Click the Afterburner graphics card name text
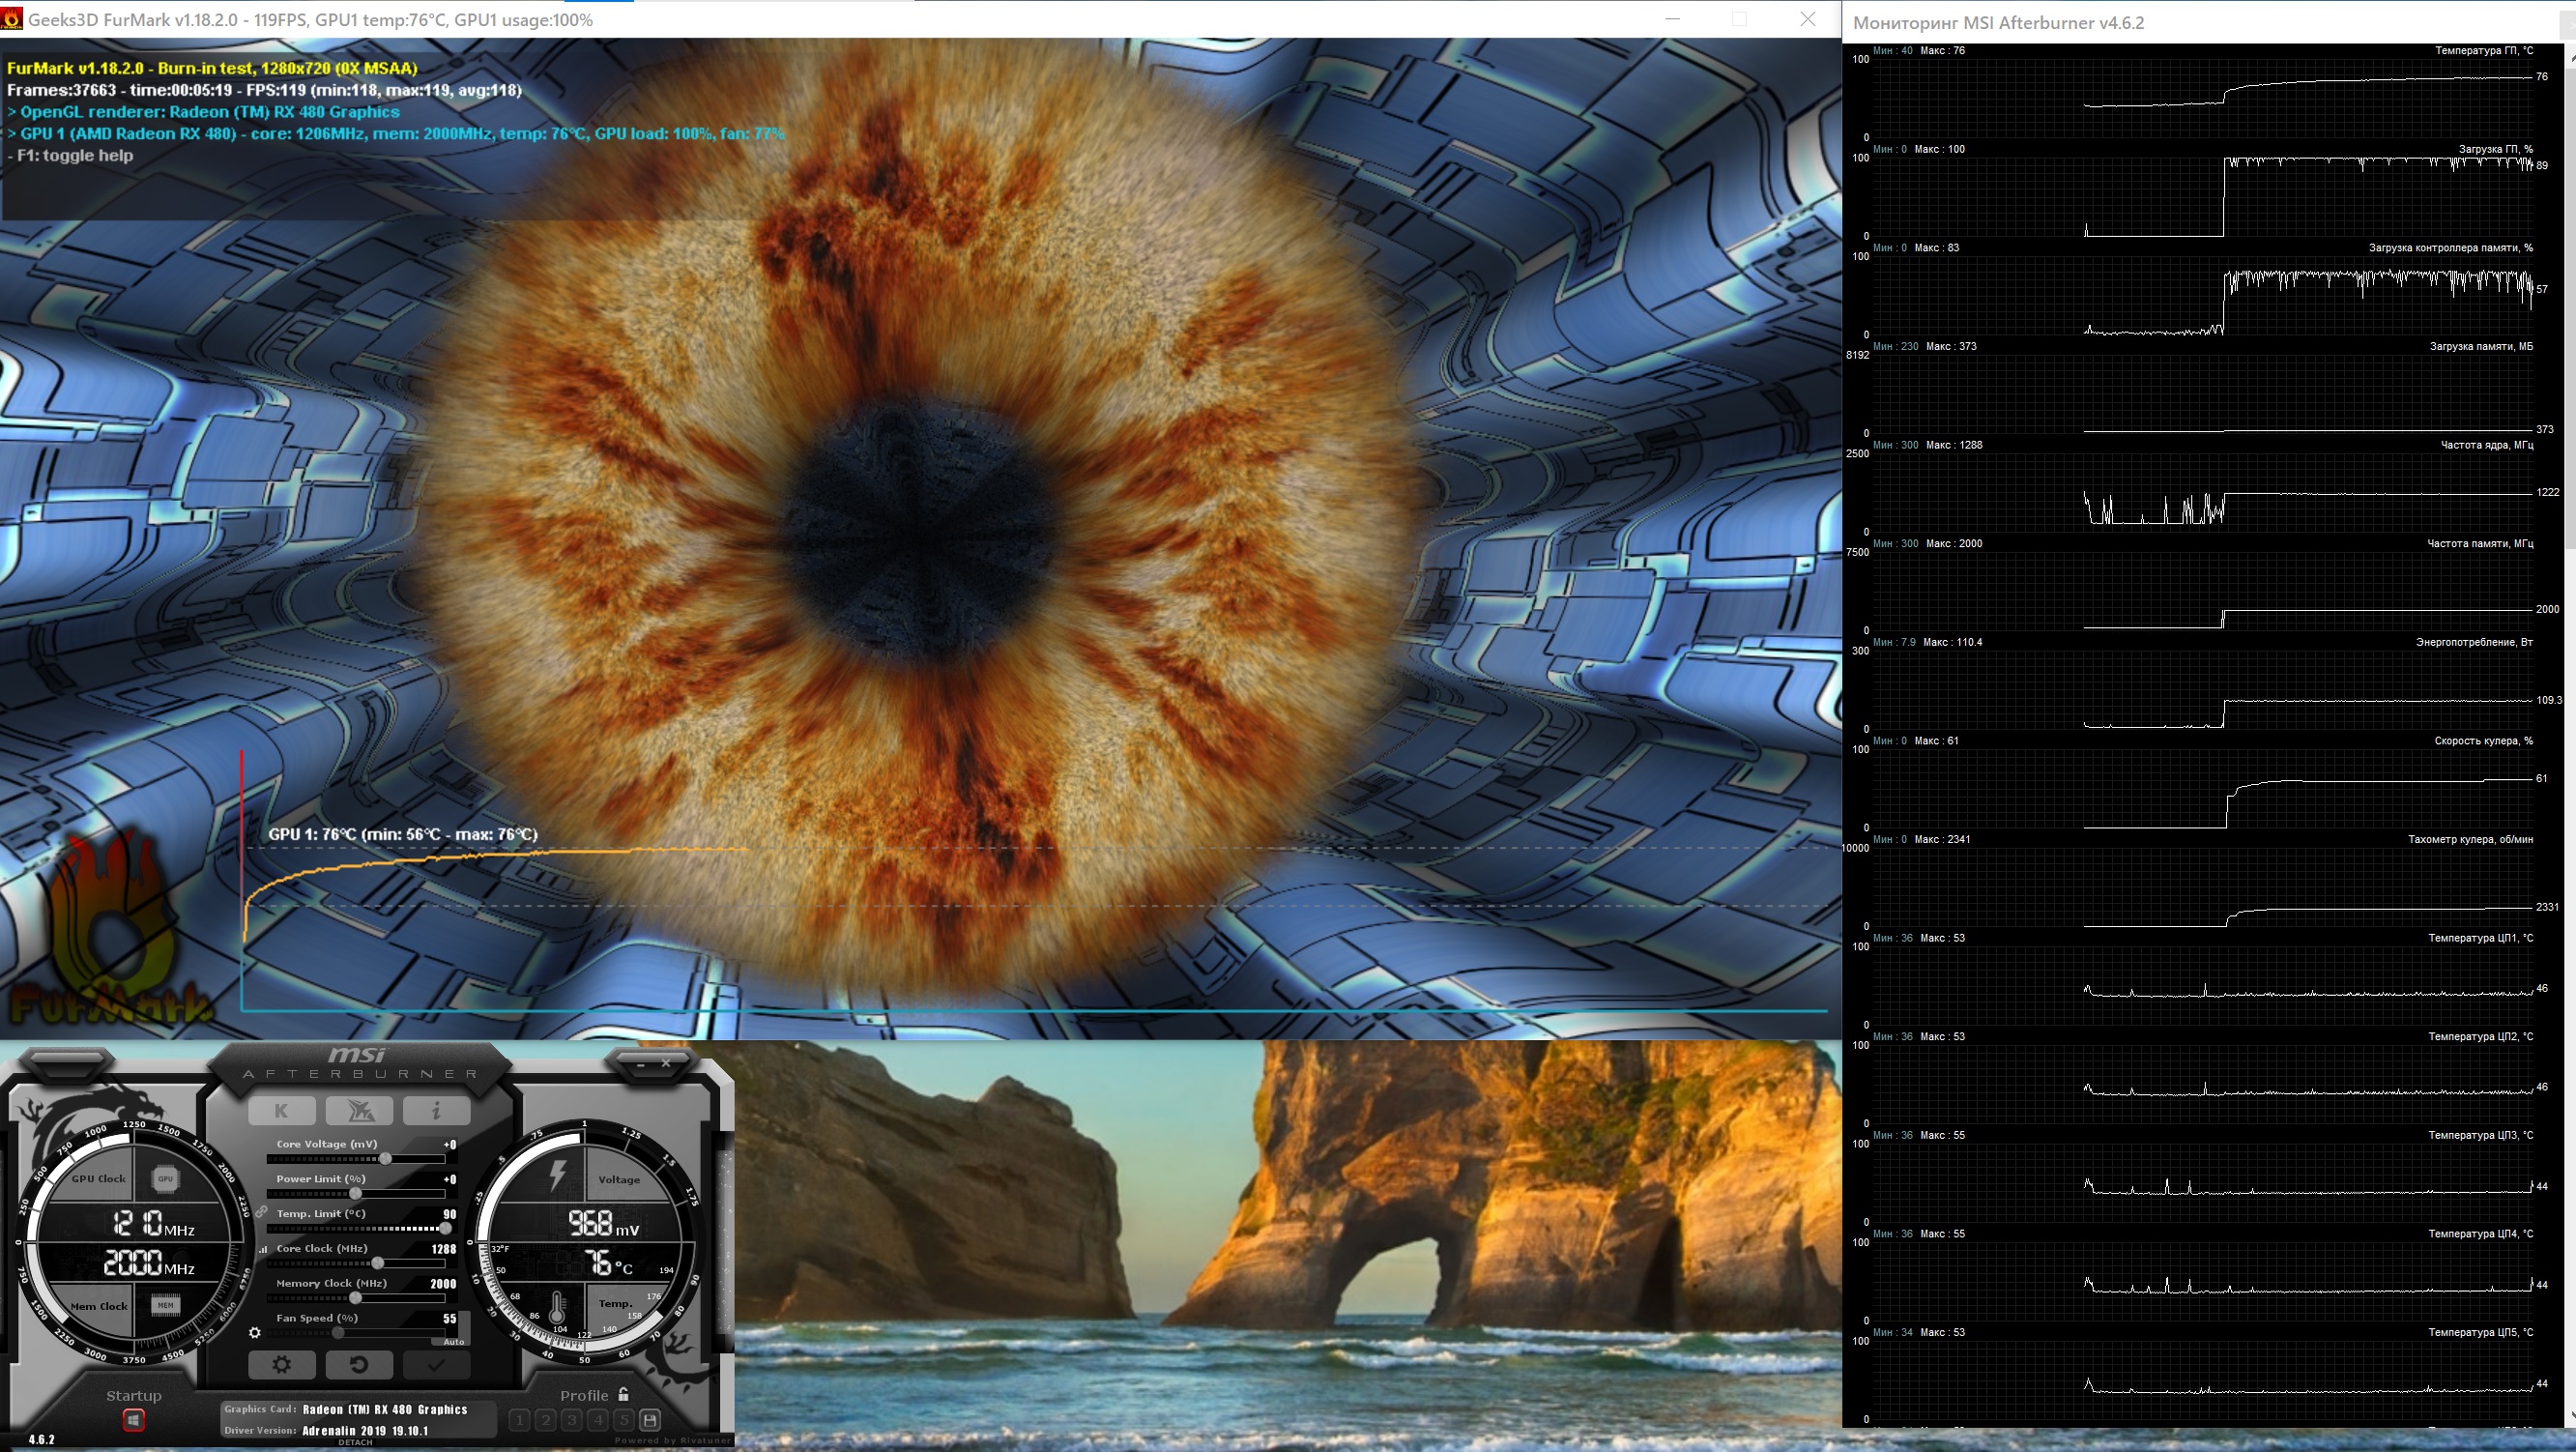 point(385,1410)
